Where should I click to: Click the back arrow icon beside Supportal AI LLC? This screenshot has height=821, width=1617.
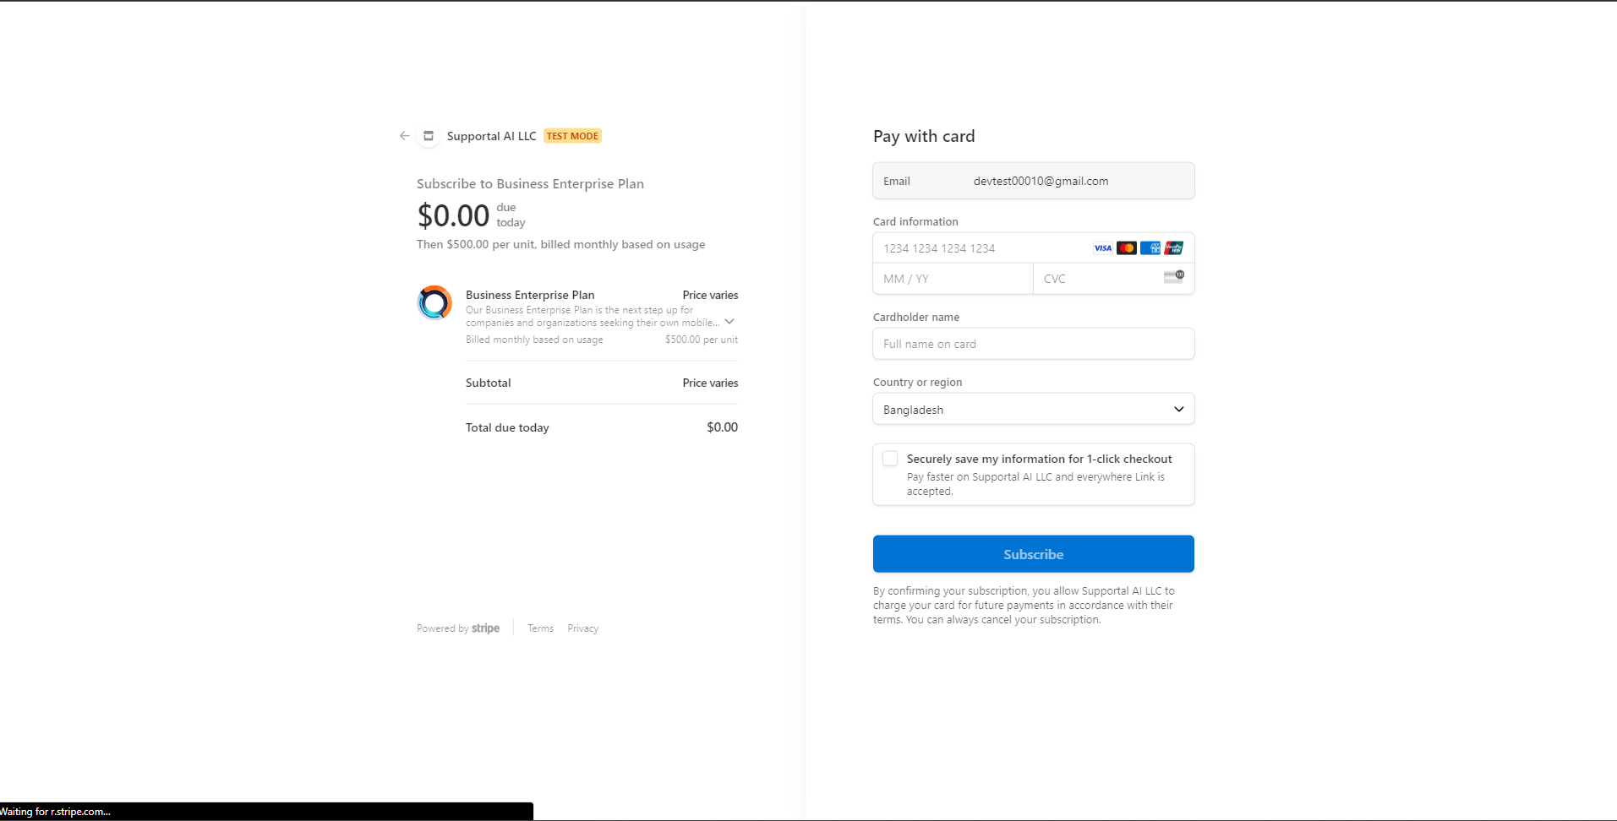pos(405,136)
